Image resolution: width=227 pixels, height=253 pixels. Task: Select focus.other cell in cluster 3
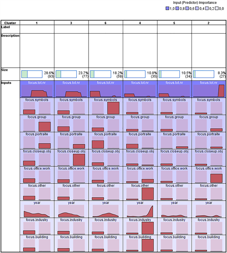71,192
